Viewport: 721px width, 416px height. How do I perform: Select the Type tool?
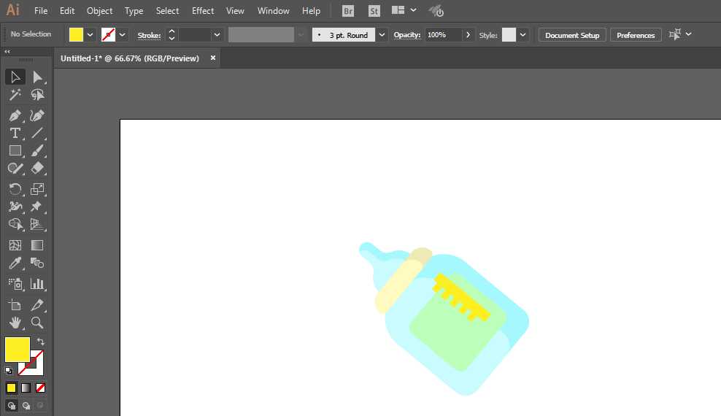(x=15, y=133)
